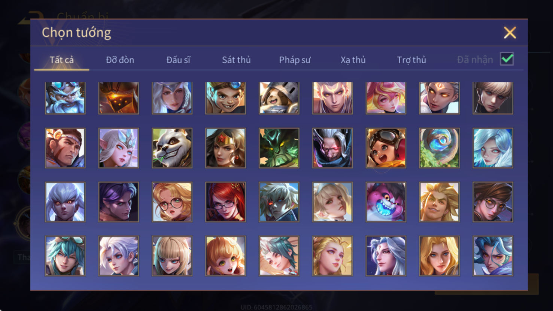Image resolution: width=553 pixels, height=311 pixels.
Task: Choose the green glowing-eyed tree monster hero
Action: pyautogui.click(x=279, y=148)
